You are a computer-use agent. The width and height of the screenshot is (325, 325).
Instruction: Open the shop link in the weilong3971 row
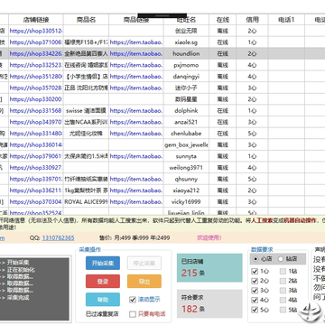point(36,168)
